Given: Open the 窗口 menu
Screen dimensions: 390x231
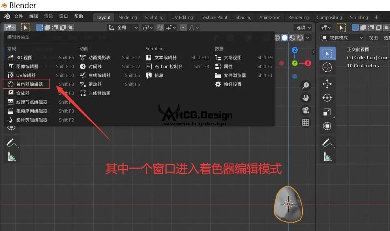Looking at the screenshot, I should click(x=63, y=16).
